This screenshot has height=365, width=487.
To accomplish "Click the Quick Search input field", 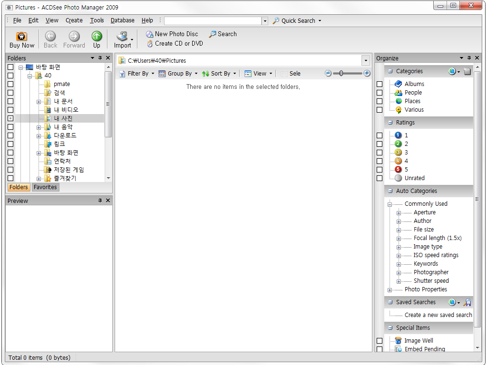I will pyautogui.click(x=213, y=21).
